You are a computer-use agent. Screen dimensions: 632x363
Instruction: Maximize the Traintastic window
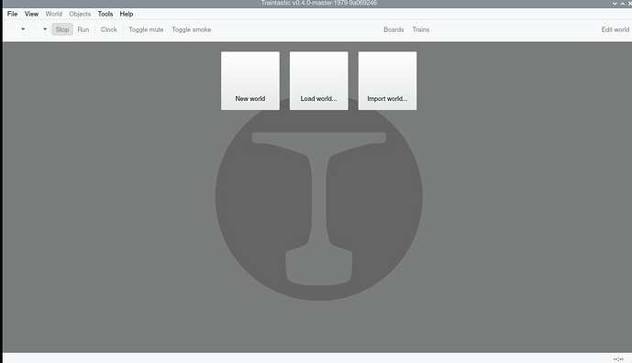[x=622, y=4]
